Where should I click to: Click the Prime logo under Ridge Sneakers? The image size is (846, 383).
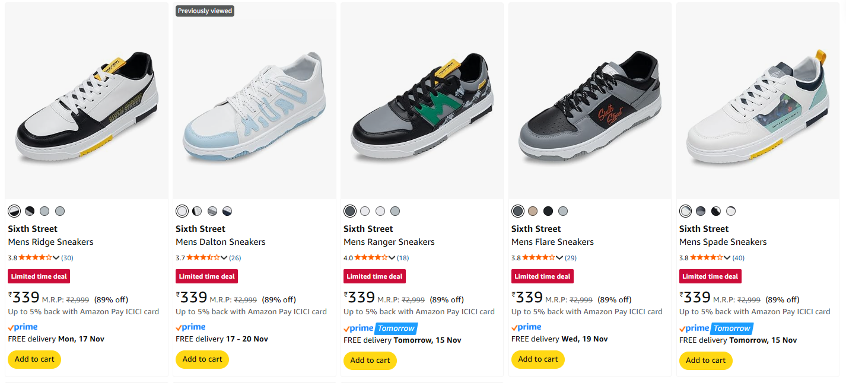[23, 327]
